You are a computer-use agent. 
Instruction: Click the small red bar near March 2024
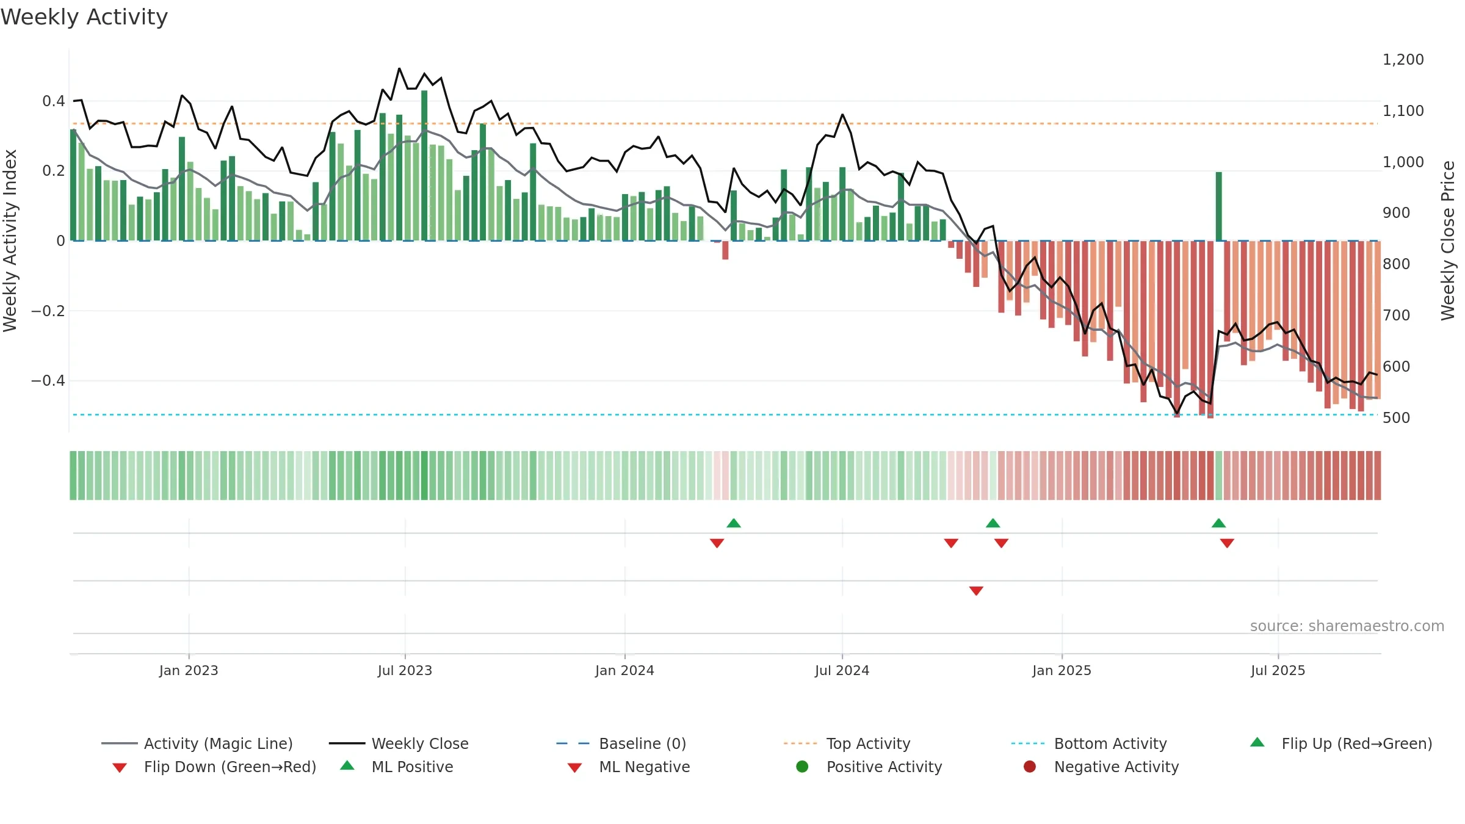point(725,250)
